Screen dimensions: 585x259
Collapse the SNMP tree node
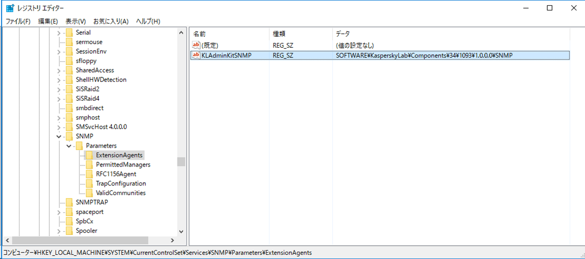(59, 137)
